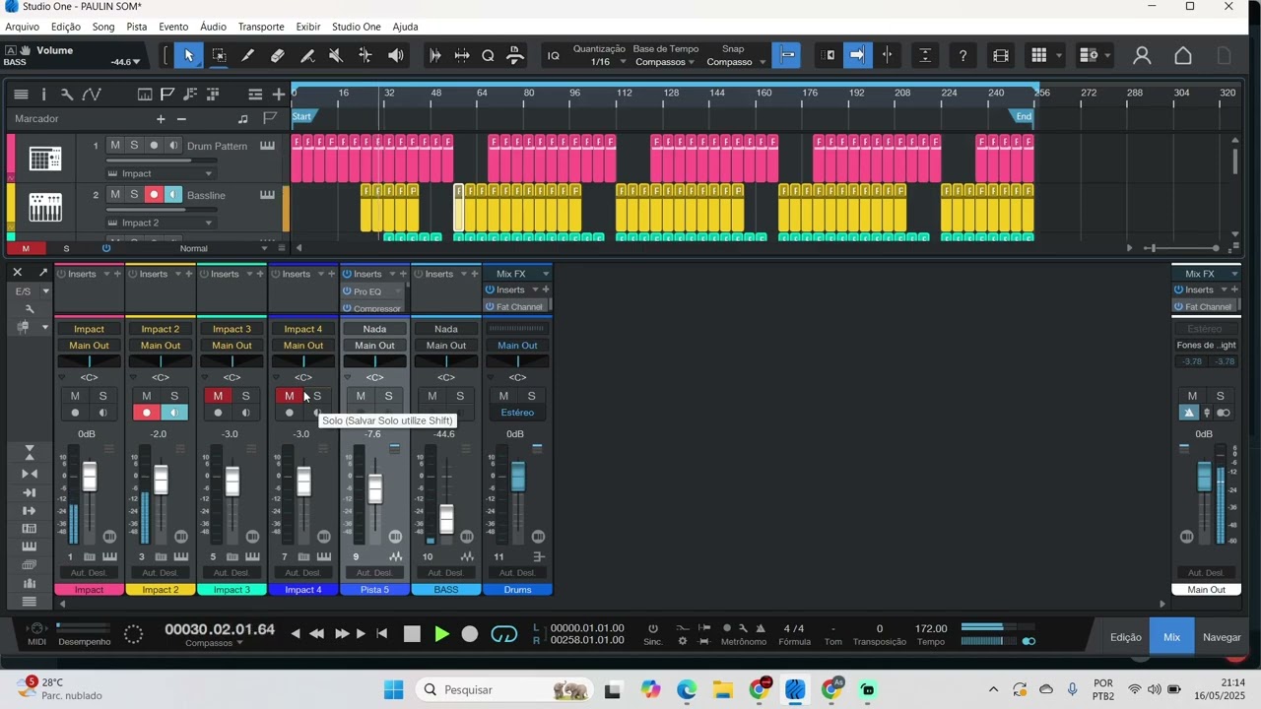Select the Eraser tool
Image resolution: width=1261 pixels, height=709 pixels.
tap(278, 56)
